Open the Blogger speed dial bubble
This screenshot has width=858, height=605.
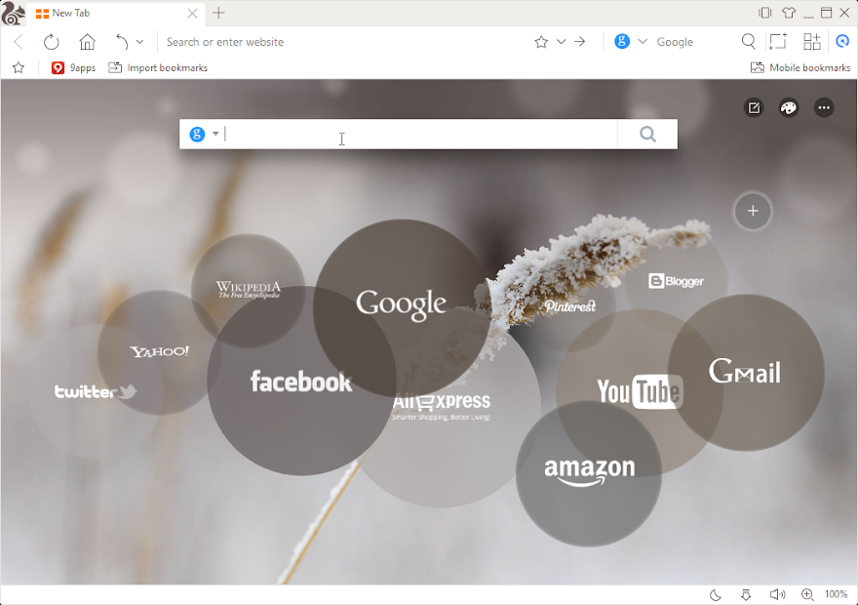pos(677,281)
